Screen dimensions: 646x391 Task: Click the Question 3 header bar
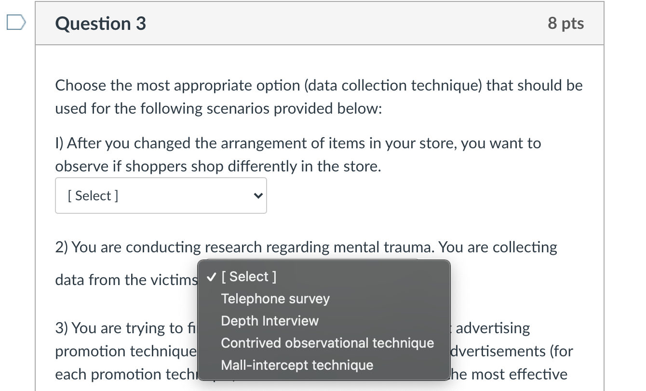click(x=318, y=23)
